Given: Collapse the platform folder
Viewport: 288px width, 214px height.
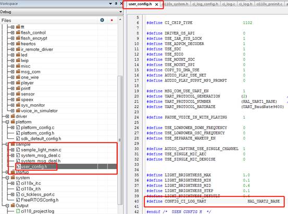Looking at the screenshot, I should (x=7, y=122).
